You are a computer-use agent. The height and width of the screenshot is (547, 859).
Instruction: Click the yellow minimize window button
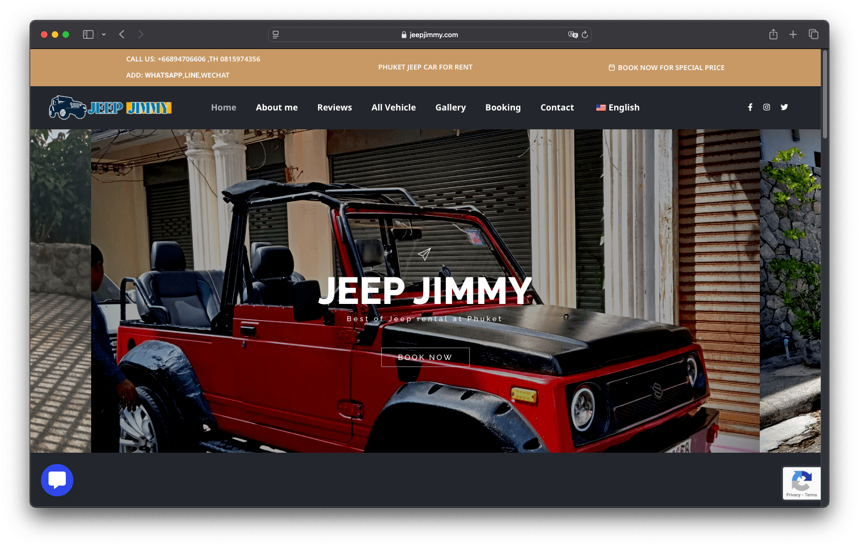click(x=55, y=34)
